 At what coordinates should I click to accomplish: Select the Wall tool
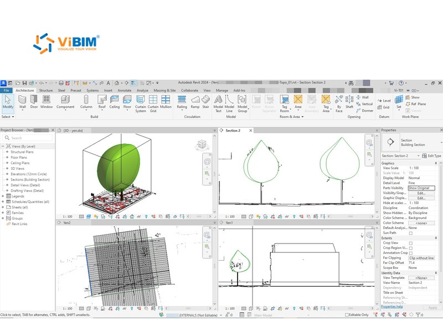[22, 102]
